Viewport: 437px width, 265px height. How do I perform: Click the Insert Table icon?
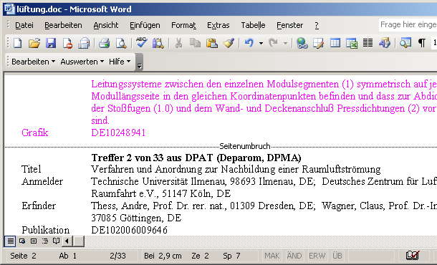[x=335, y=43]
